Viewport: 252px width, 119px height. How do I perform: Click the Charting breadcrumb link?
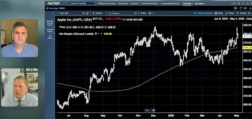click(53, 8)
